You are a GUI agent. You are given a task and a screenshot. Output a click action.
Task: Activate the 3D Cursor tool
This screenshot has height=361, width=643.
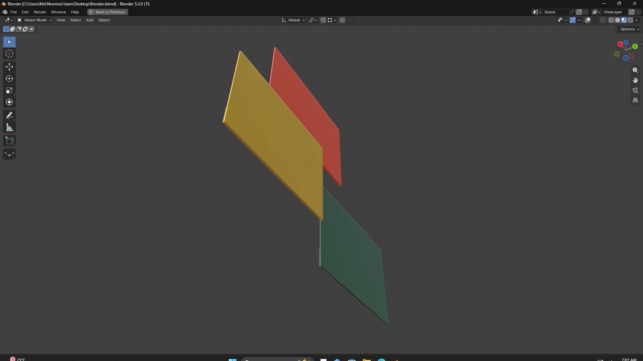tap(9, 53)
